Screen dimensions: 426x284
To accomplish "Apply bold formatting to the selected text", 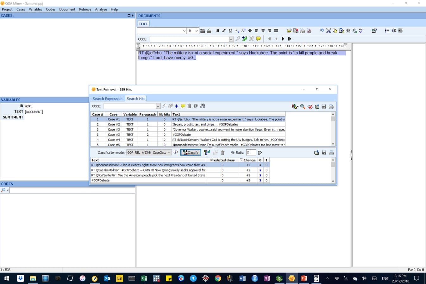I will pyautogui.click(x=218, y=30).
